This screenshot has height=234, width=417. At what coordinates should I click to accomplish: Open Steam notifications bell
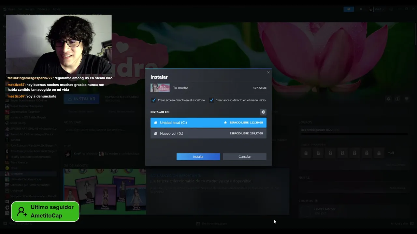[x=361, y=9]
